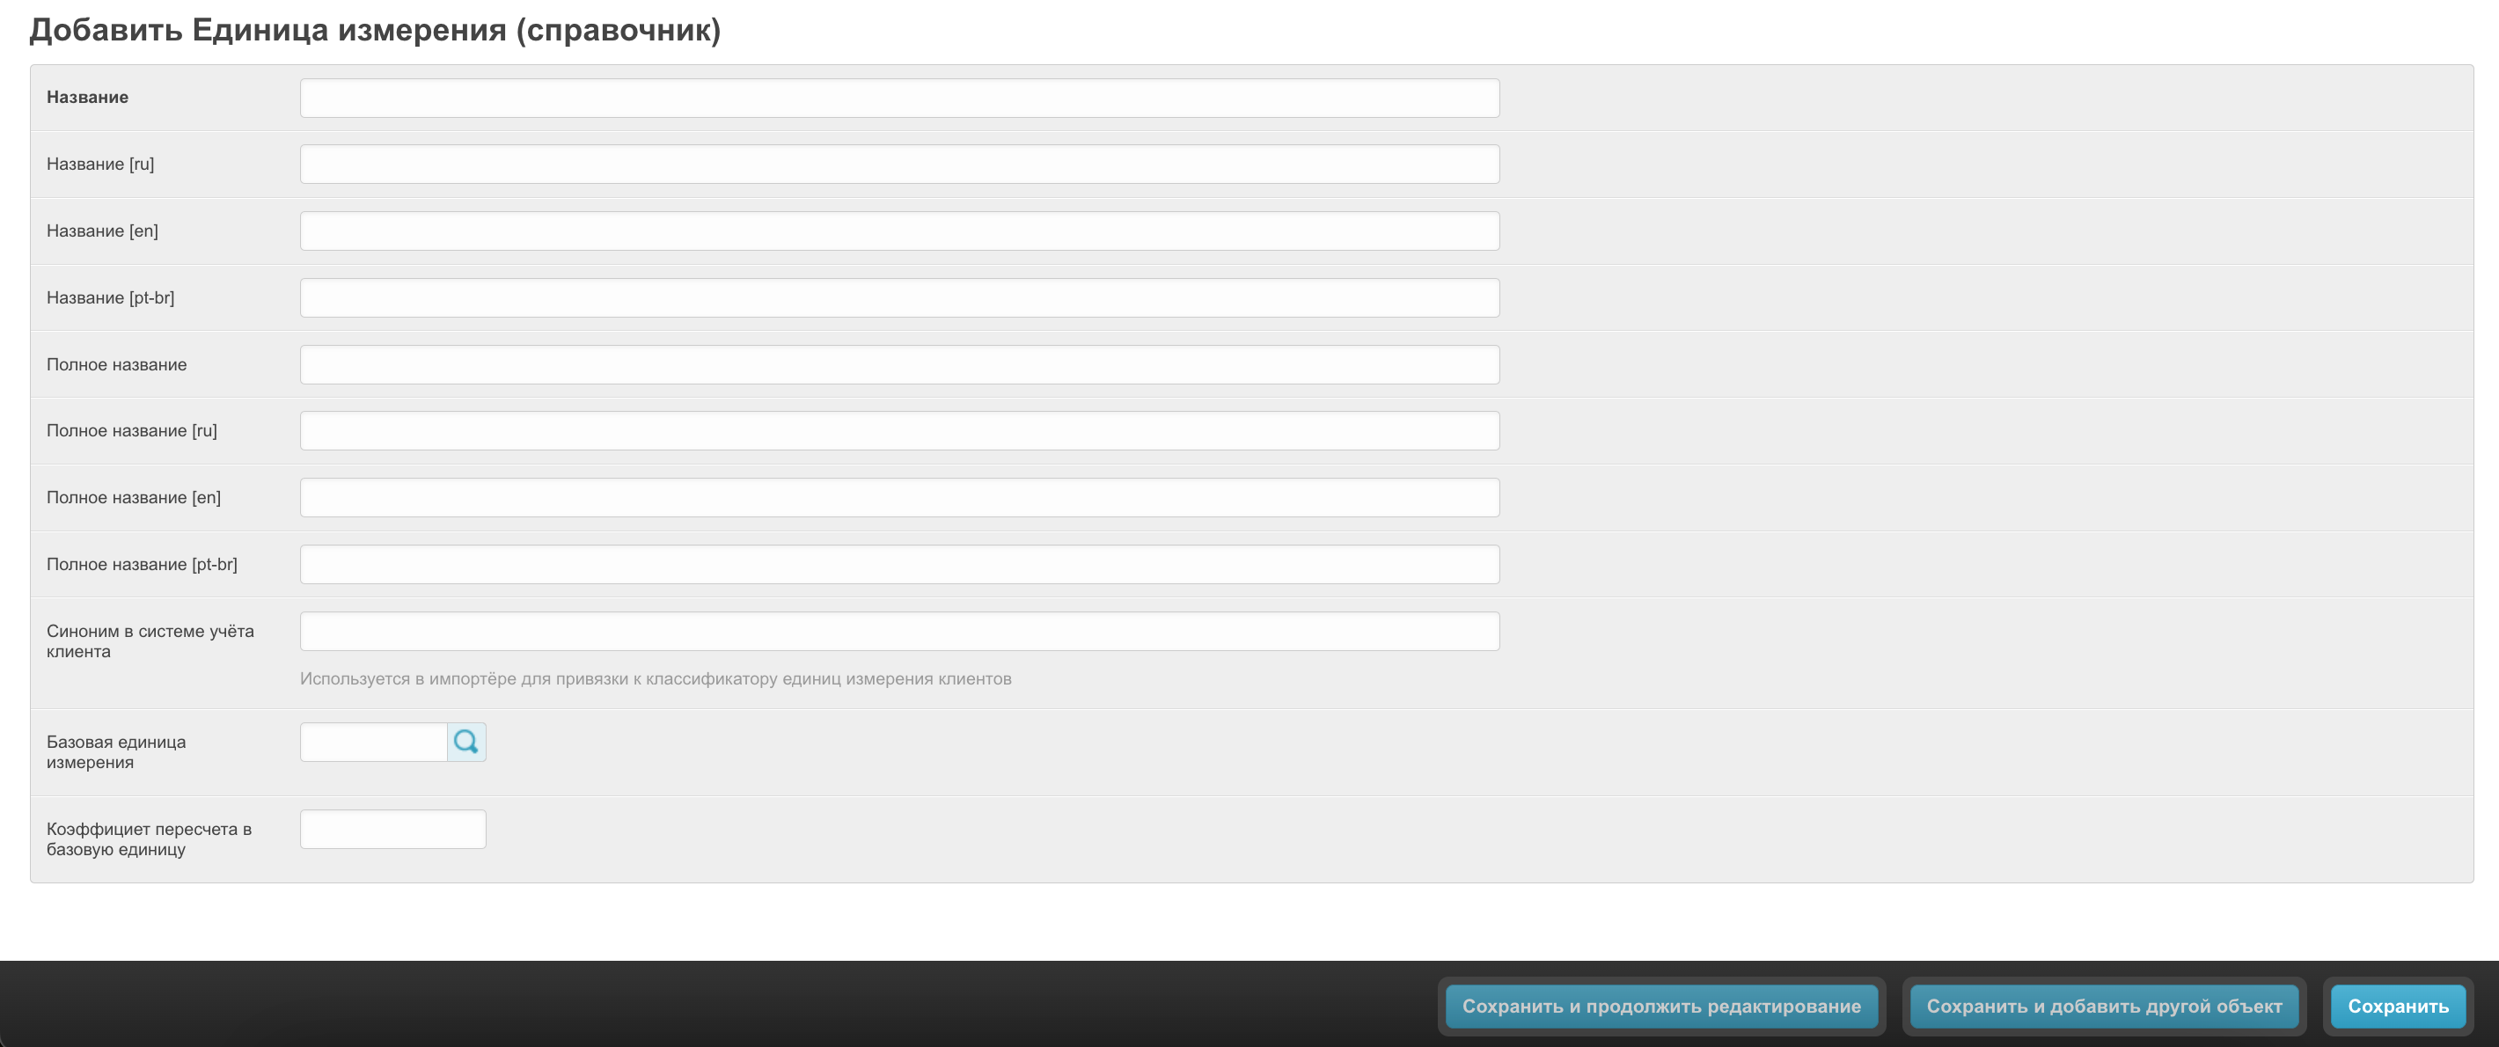Focus the Коэффициент пересчета input field
The height and width of the screenshot is (1047, 2499).
coord(392,830)
